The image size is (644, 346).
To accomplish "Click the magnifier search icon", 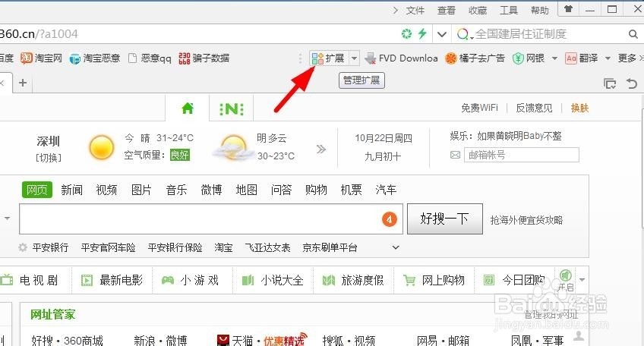I will (633, 34).
